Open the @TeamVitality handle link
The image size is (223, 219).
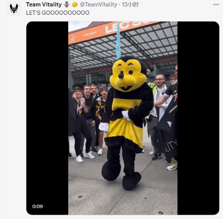(x=99, y=4)
